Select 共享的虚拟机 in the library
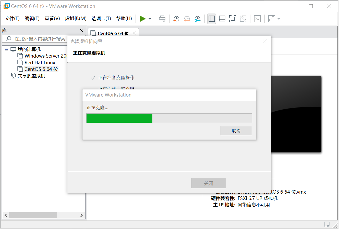Viewport: 339px width, 229px height. [31, 76]
